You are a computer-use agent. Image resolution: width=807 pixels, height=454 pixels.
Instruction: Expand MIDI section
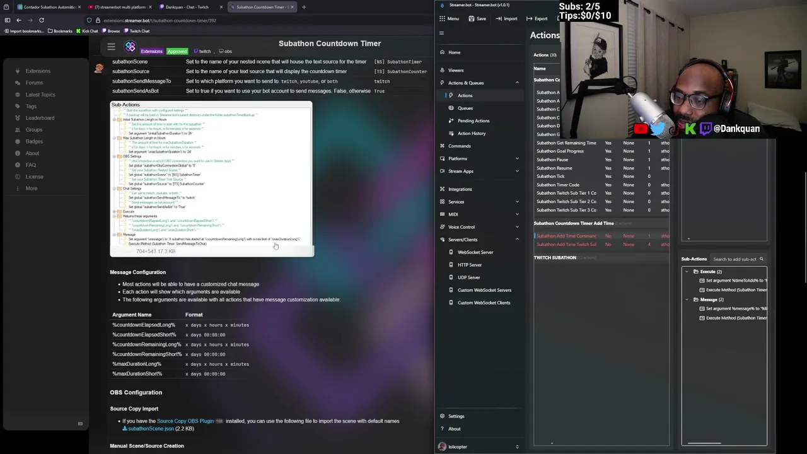point(517,214)
